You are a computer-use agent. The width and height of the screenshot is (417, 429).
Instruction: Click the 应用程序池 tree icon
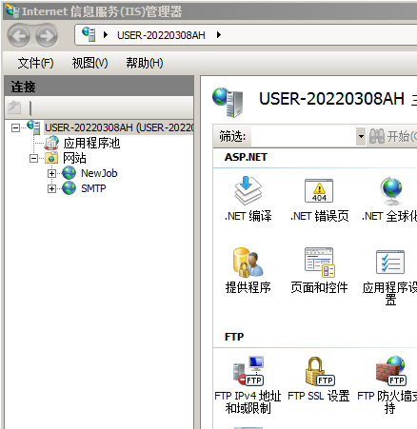pyautogui.click(x=51, y=143)
